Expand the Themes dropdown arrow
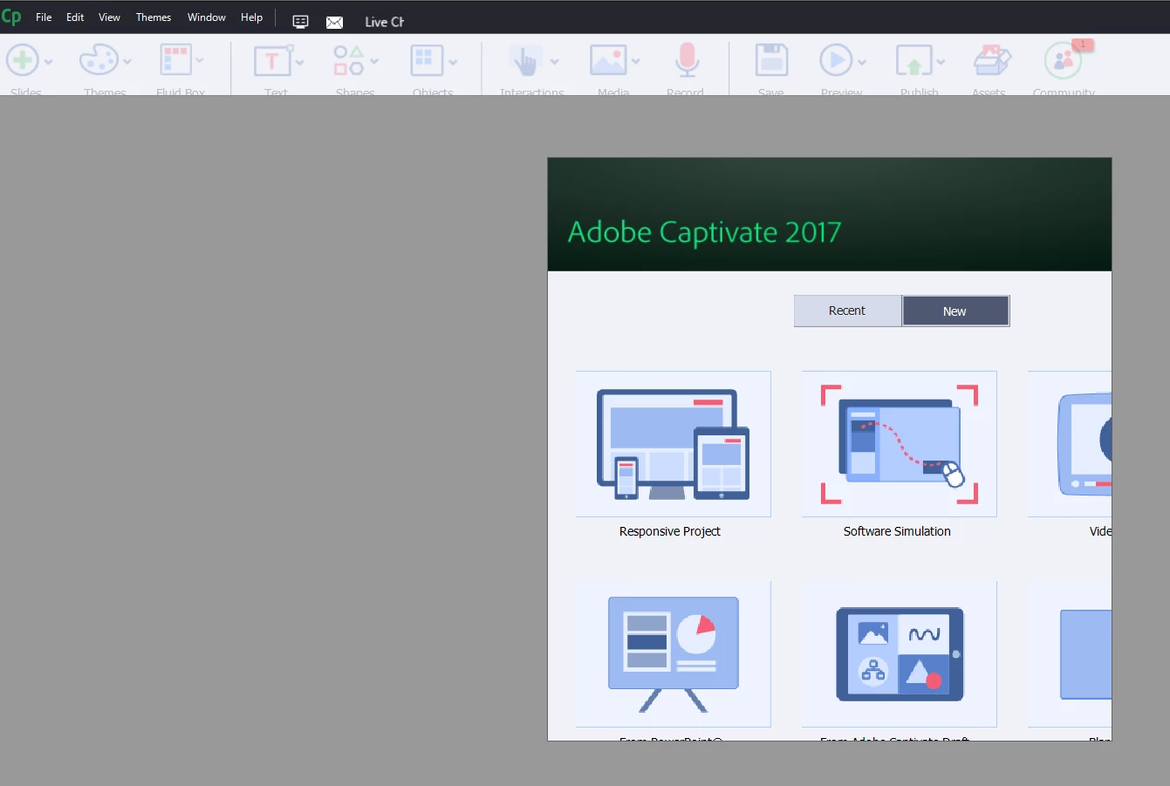The width and height of the screenshot is (1170, 786). pyautogui.click(x=127, y=62)
